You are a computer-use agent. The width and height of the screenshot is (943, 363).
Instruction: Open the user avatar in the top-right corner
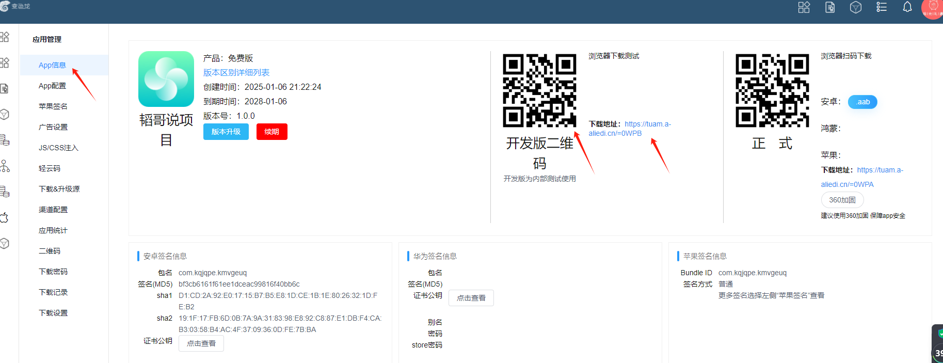932,8
